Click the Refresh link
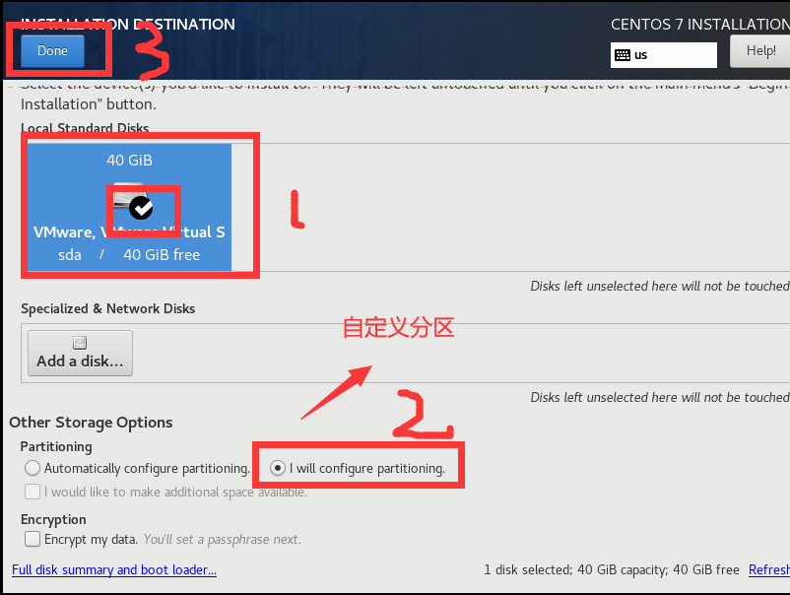This screenshot has width=790, height=595. point(769,569)
